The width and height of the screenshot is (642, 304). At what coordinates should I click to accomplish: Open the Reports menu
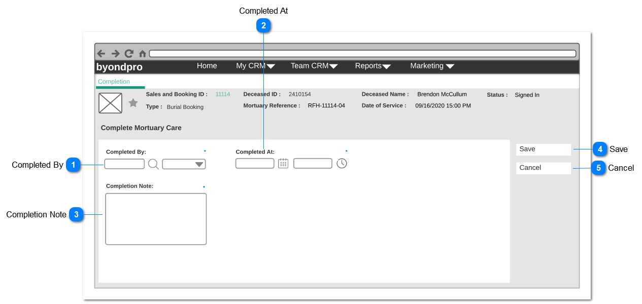pyautogui.click(x=373, y=66)
